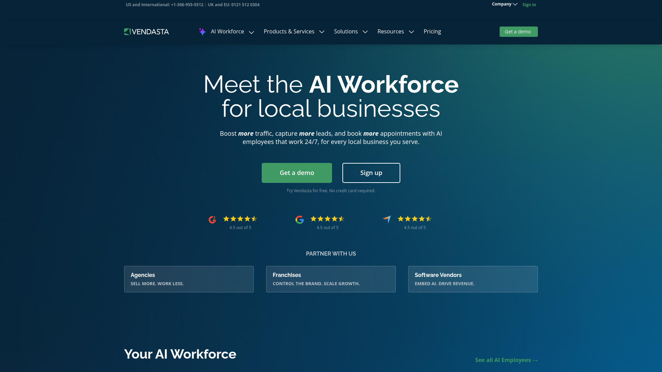Open the See all AI Employees link
Screen dimensions: 662x372
click(503, 360)
